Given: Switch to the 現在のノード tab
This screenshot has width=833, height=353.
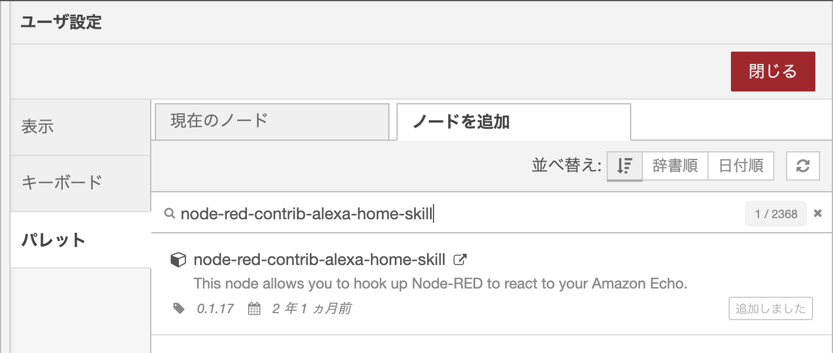Looking at the screenshot, I should (272, 121).
